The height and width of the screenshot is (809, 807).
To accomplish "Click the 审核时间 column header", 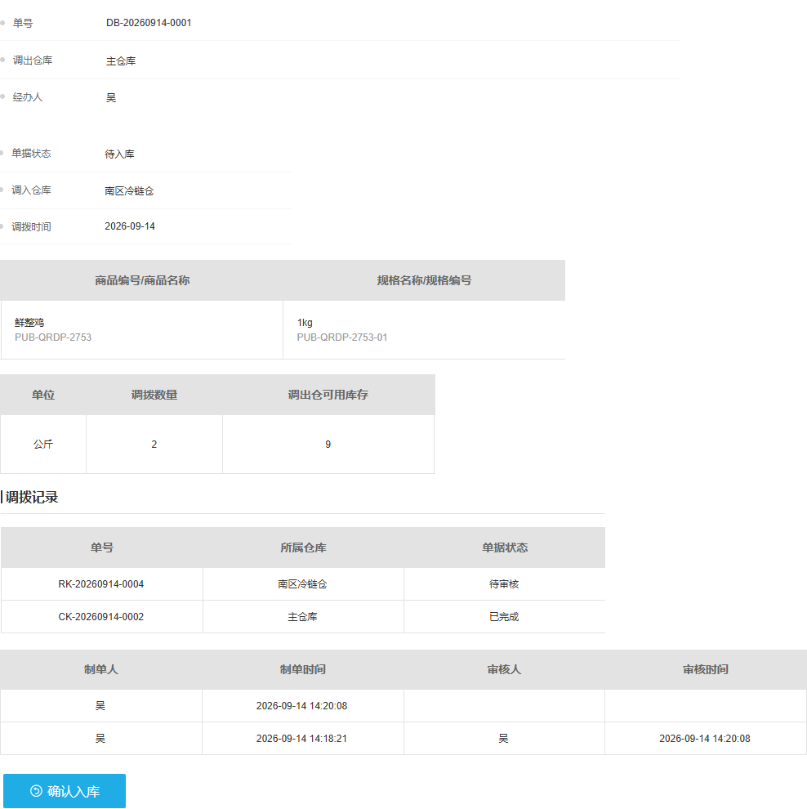I will 706,669.
